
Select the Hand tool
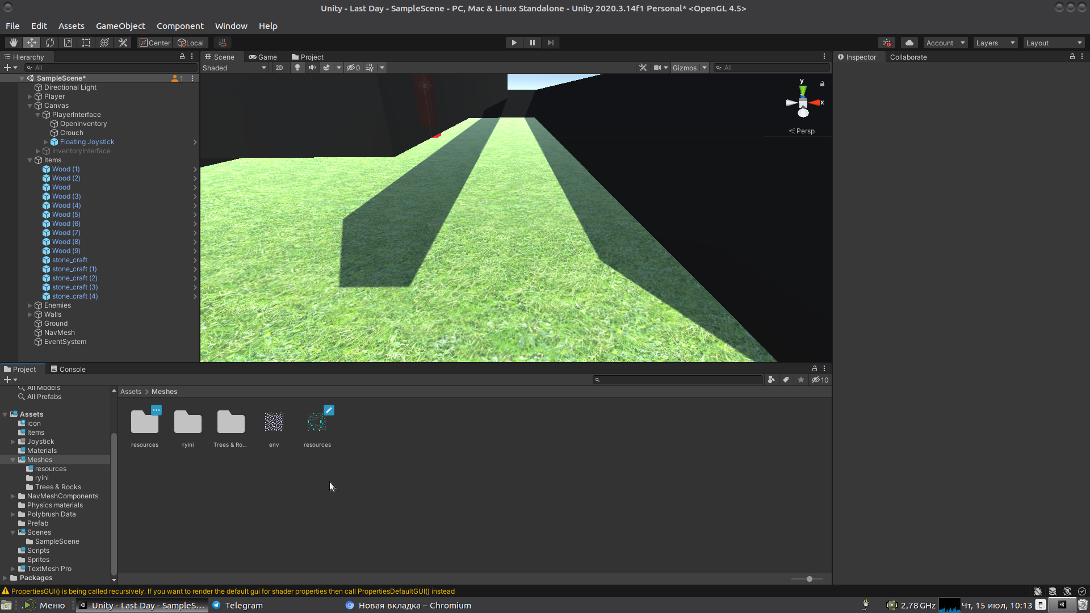(14, 43)
